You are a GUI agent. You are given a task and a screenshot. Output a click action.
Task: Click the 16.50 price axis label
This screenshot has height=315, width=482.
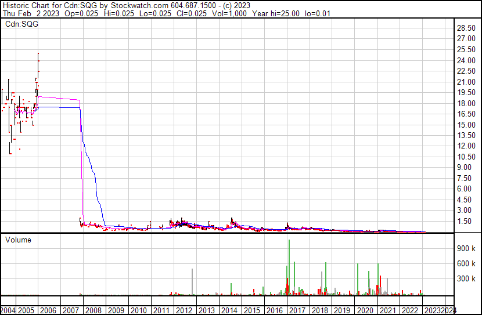(466, 114)
